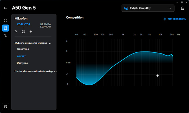Click the Competition preset title
This screenshot has height=113, width=189.
(74, 17)
